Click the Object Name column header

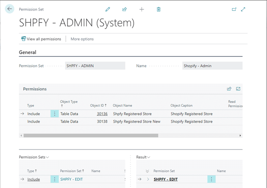122,106
